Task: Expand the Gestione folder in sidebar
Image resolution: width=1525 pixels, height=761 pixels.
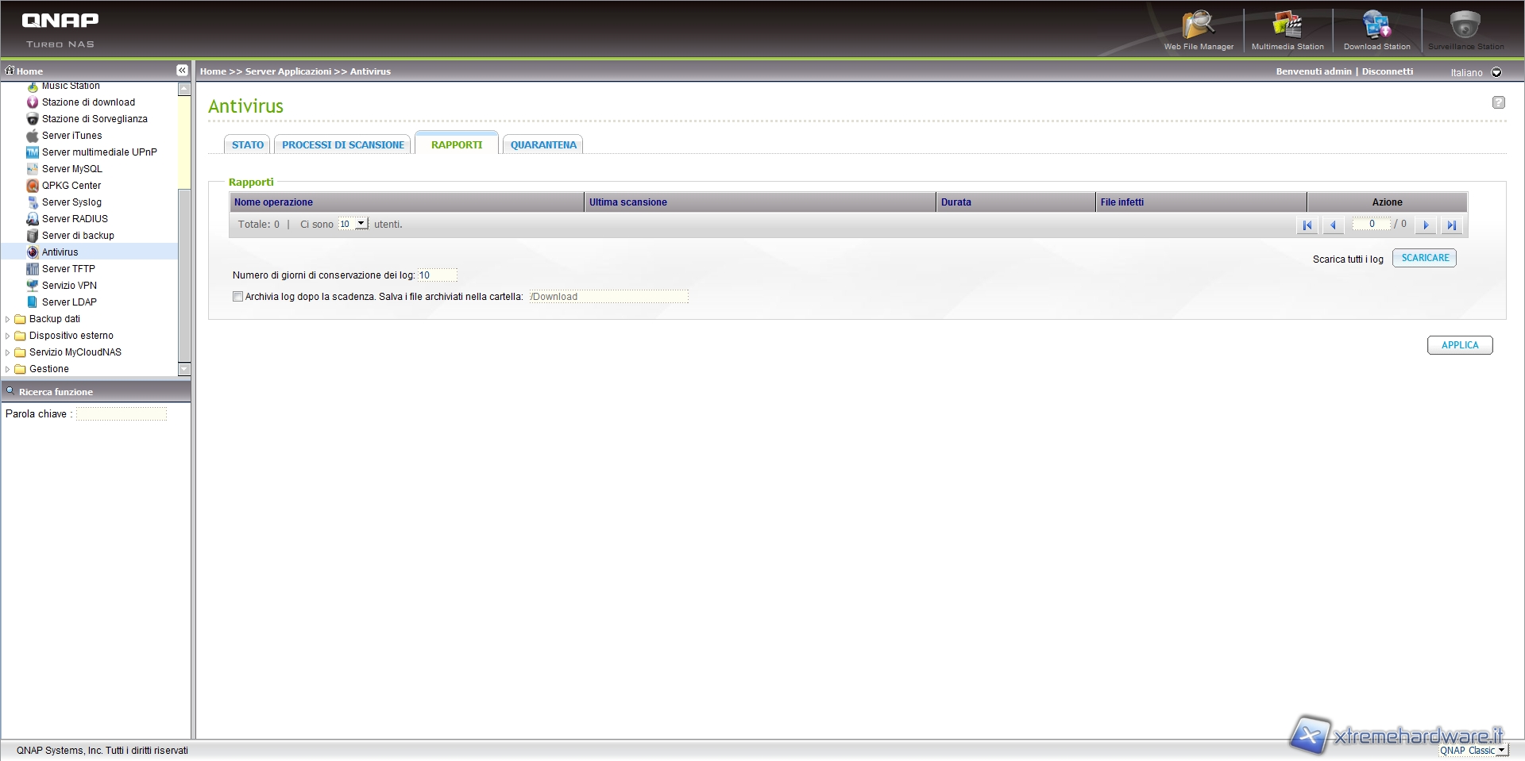Action: [8, 369]
